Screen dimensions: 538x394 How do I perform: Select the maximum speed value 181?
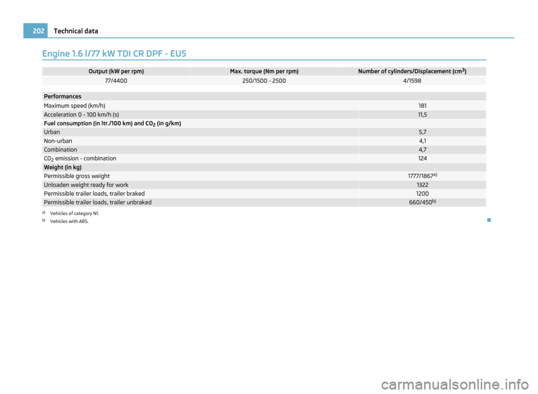coord(423,106)
